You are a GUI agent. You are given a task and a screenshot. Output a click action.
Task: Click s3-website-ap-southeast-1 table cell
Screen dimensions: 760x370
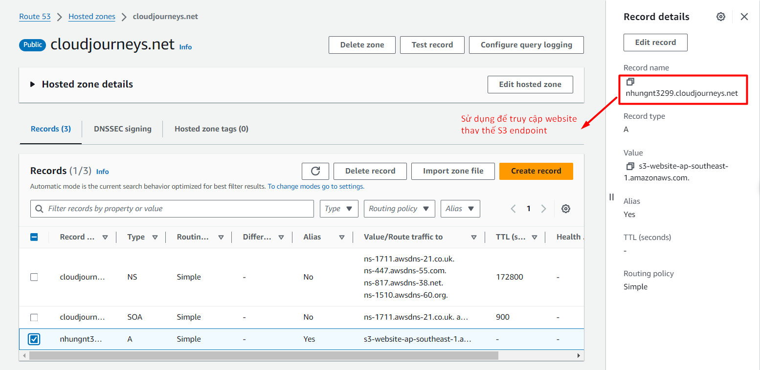click(x=418, y=339)
